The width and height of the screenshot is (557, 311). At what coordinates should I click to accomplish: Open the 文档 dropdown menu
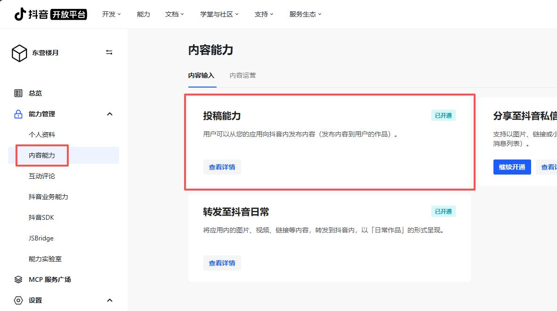(x=174, y=14)
